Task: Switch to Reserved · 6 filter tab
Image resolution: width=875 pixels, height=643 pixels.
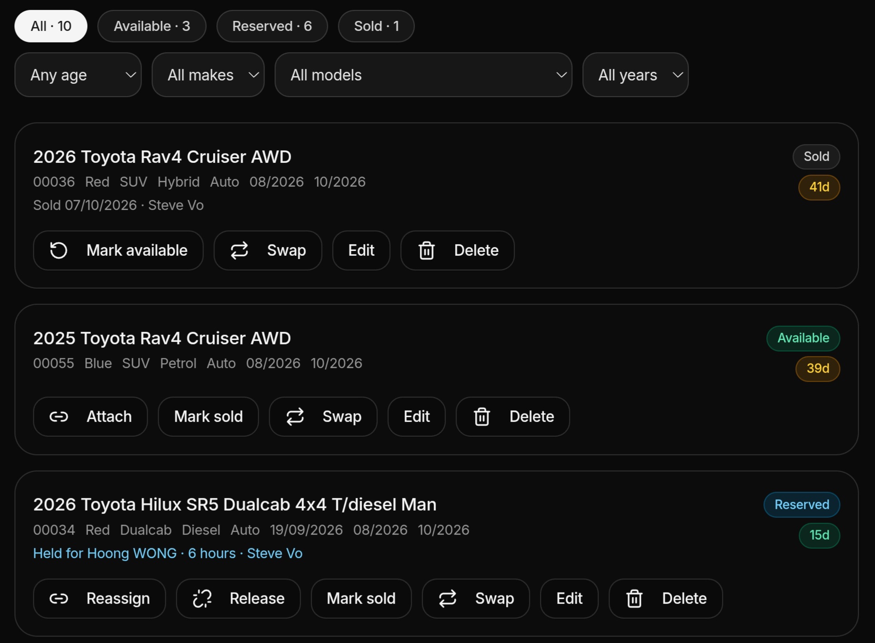Action: (272, 26)
